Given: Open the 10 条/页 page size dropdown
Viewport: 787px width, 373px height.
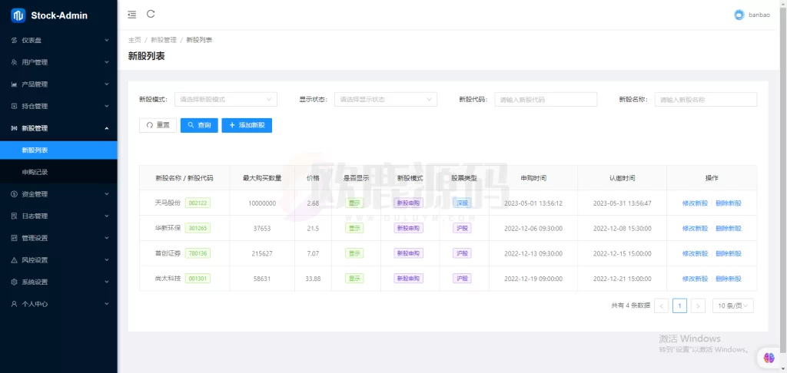Looking at the screenshot, I should coord(732,305).
